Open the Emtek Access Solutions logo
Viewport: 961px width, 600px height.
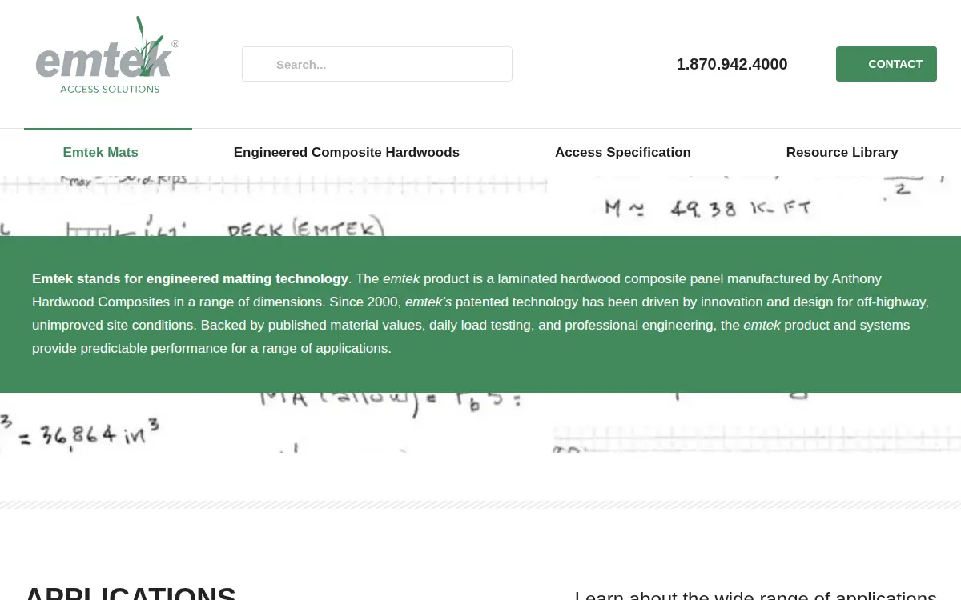click(107, 56)
